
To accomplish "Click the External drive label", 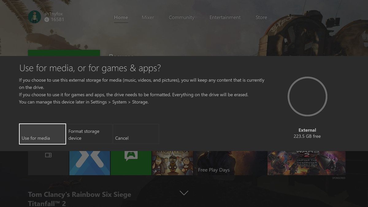I will pyautogui.click(x=307, y=130).
